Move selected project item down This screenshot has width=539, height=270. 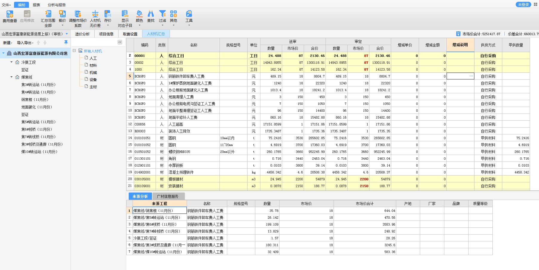(45, 43)
